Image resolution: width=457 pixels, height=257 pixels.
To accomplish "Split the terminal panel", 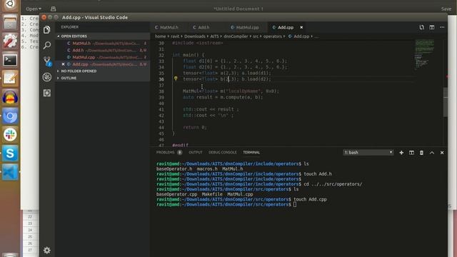I will [411, 153].
